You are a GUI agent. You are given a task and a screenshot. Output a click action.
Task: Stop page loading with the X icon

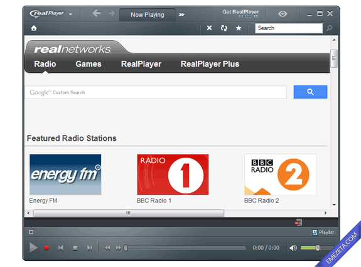(x=209, y=28)
